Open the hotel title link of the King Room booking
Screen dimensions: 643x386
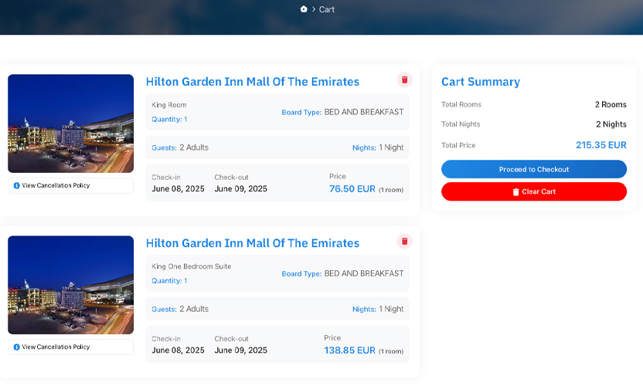click(x=252, y=82)
